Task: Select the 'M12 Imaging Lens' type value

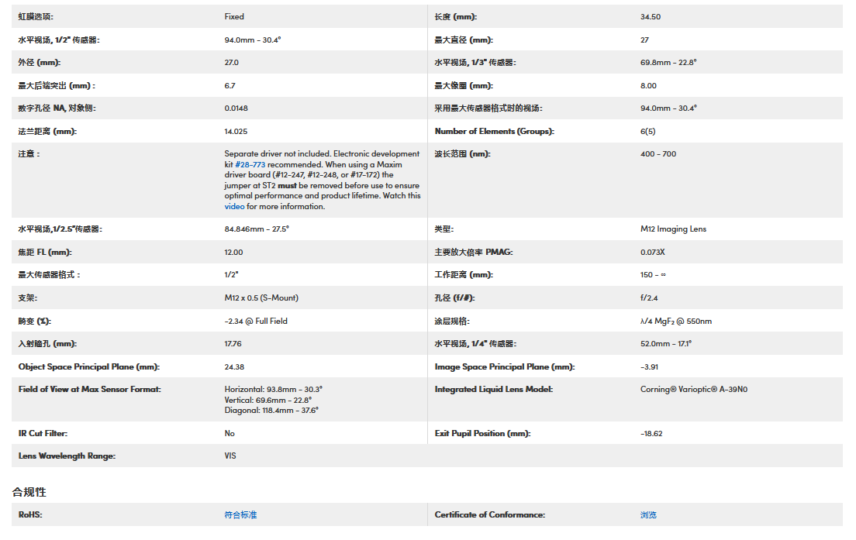Action: click(x=673, y=229)
